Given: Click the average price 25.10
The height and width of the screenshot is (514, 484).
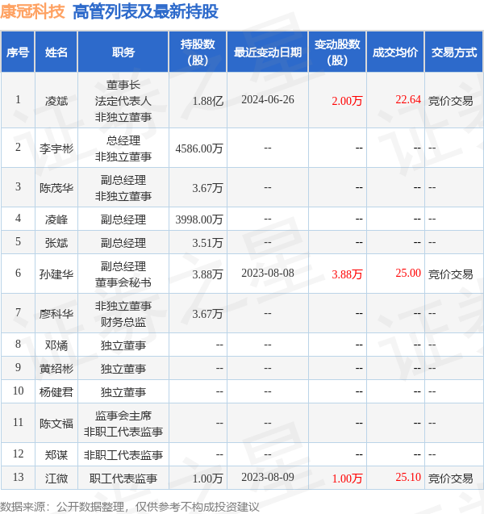Looking at the screenshot, I should (408, 477).
